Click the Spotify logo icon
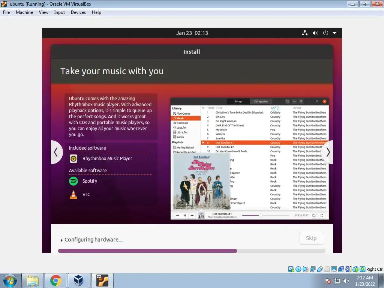The image size is (384, 288). point(73,181)
